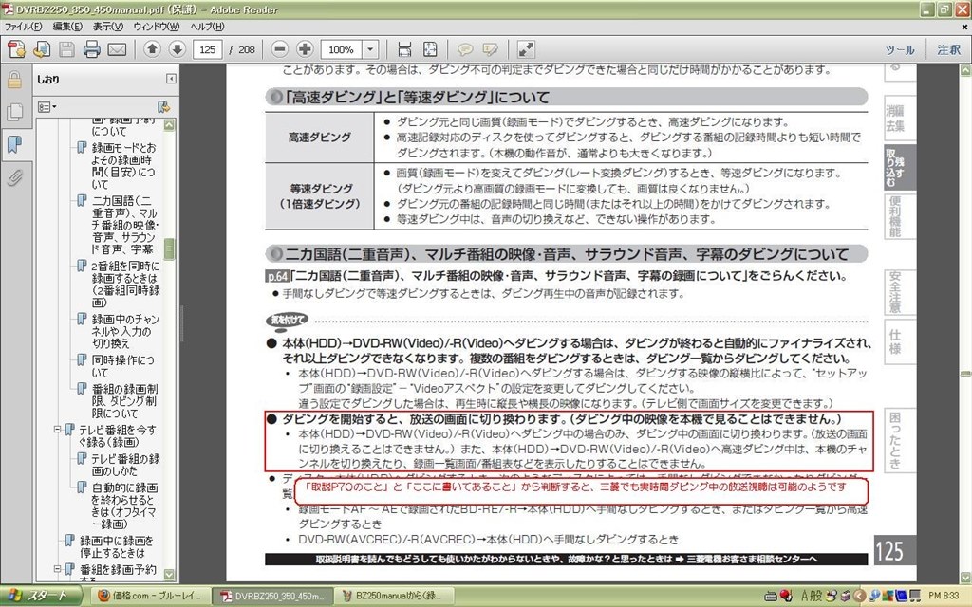The image size is (972, 607).
Task: Collapse the テレビ番組を今すぐ録る(録画) bookmark node
Action: click(x=57, y=430)
